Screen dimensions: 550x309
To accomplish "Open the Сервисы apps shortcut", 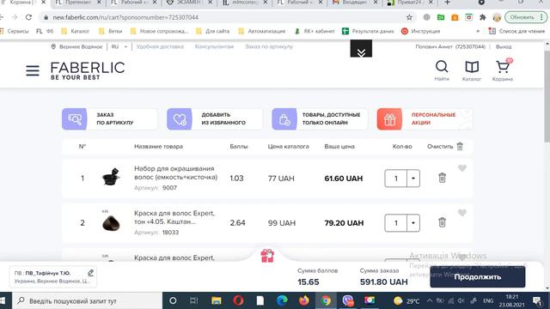I will click(x=15, y=31).
